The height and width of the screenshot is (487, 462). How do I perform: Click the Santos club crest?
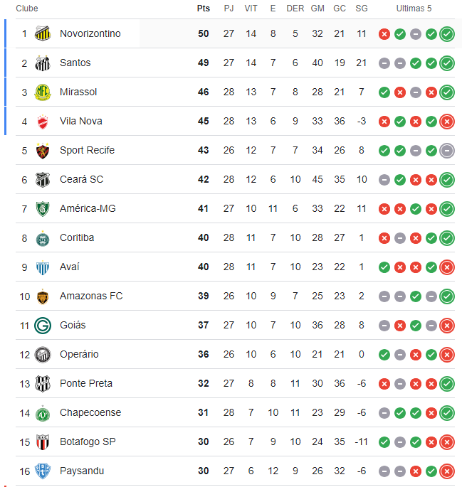pyautogui.click(x=43, y=63)
